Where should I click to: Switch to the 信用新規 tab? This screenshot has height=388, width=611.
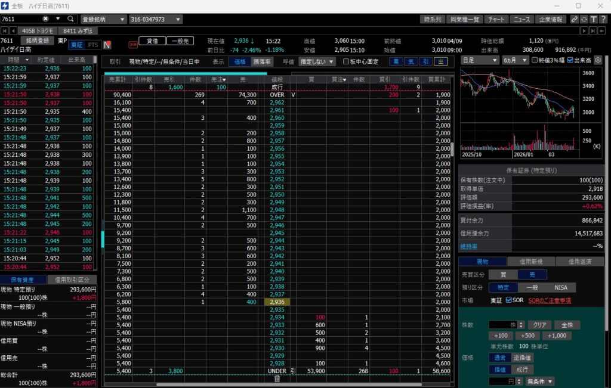point(530,262)
